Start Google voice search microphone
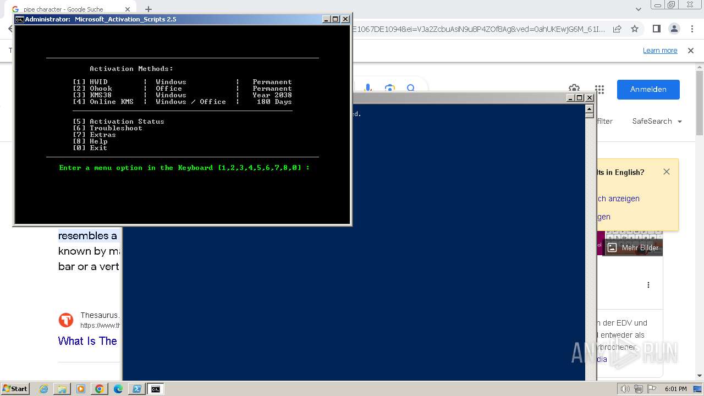Screen dimensions: 704x396 pos(368,89)
